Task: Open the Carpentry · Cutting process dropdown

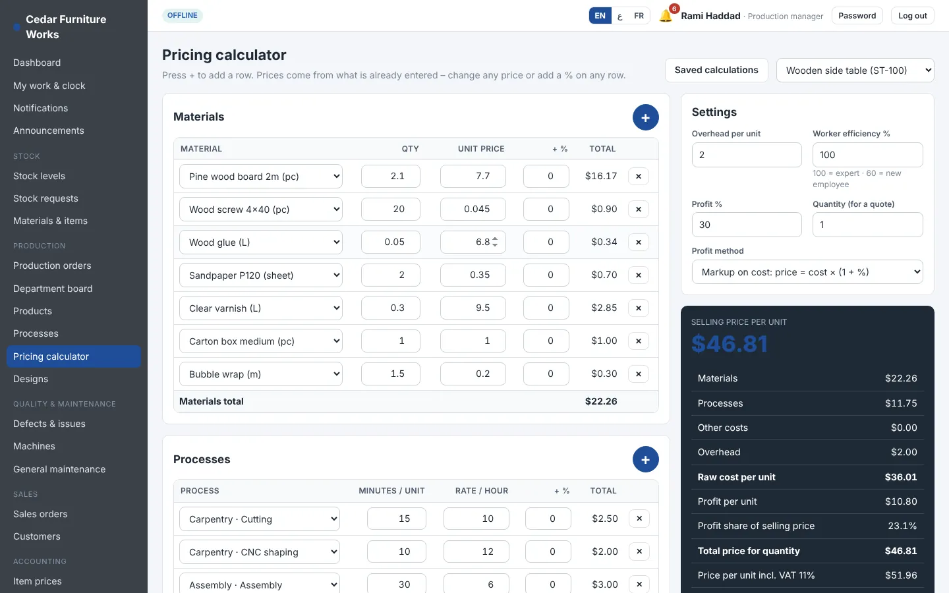Action: point(260,519)
